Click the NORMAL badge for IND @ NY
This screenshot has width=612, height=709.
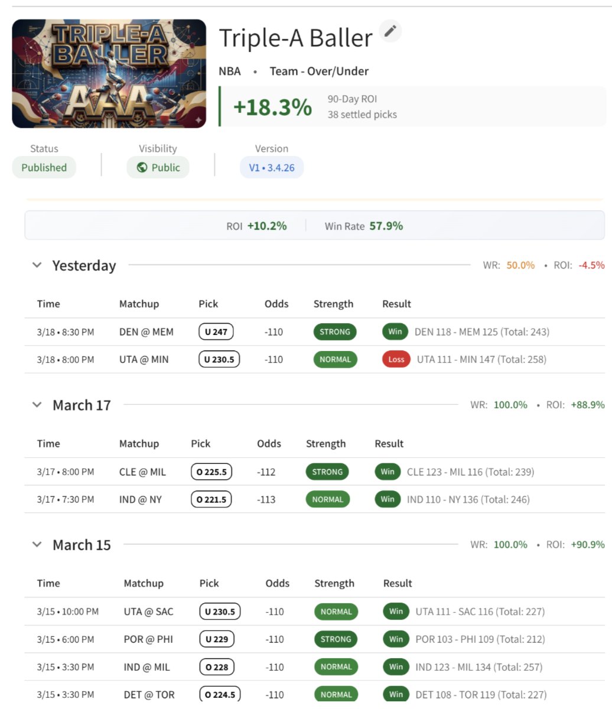click(327, 499)
